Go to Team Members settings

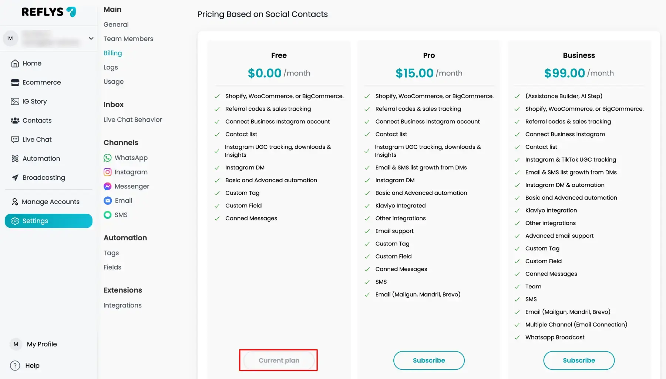coord(128,39)
